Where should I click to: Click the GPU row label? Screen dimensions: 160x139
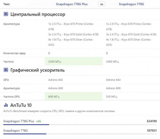pyautogui.click(x=6, y=80)
